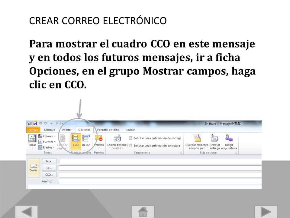Click the Home slide navigation icon
This screenshot has width=290, height=218.
(143, 212)
